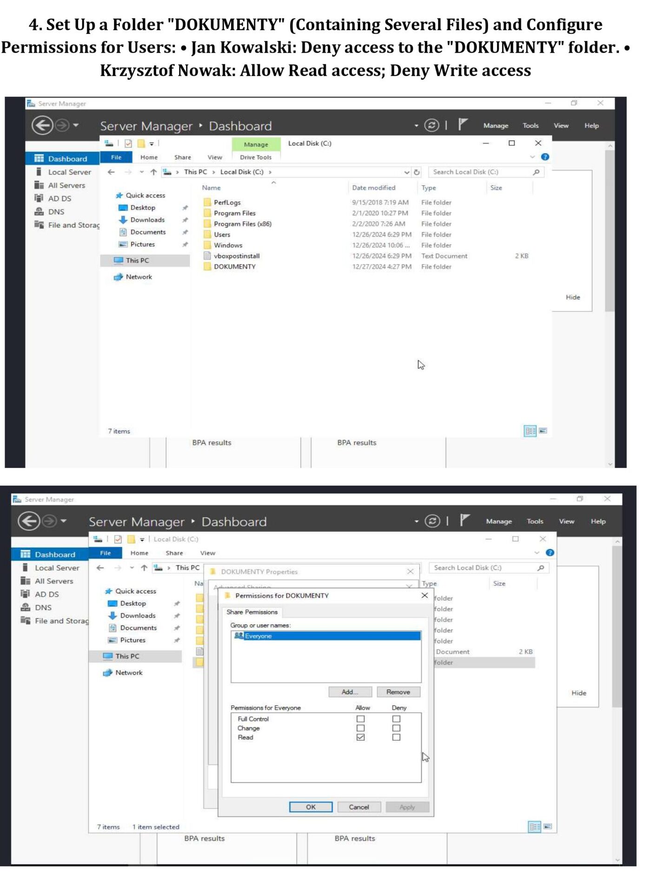Open the Share tab in upper Explorer
Viewport: 645px width, 878px height.
tap(183, 157)
